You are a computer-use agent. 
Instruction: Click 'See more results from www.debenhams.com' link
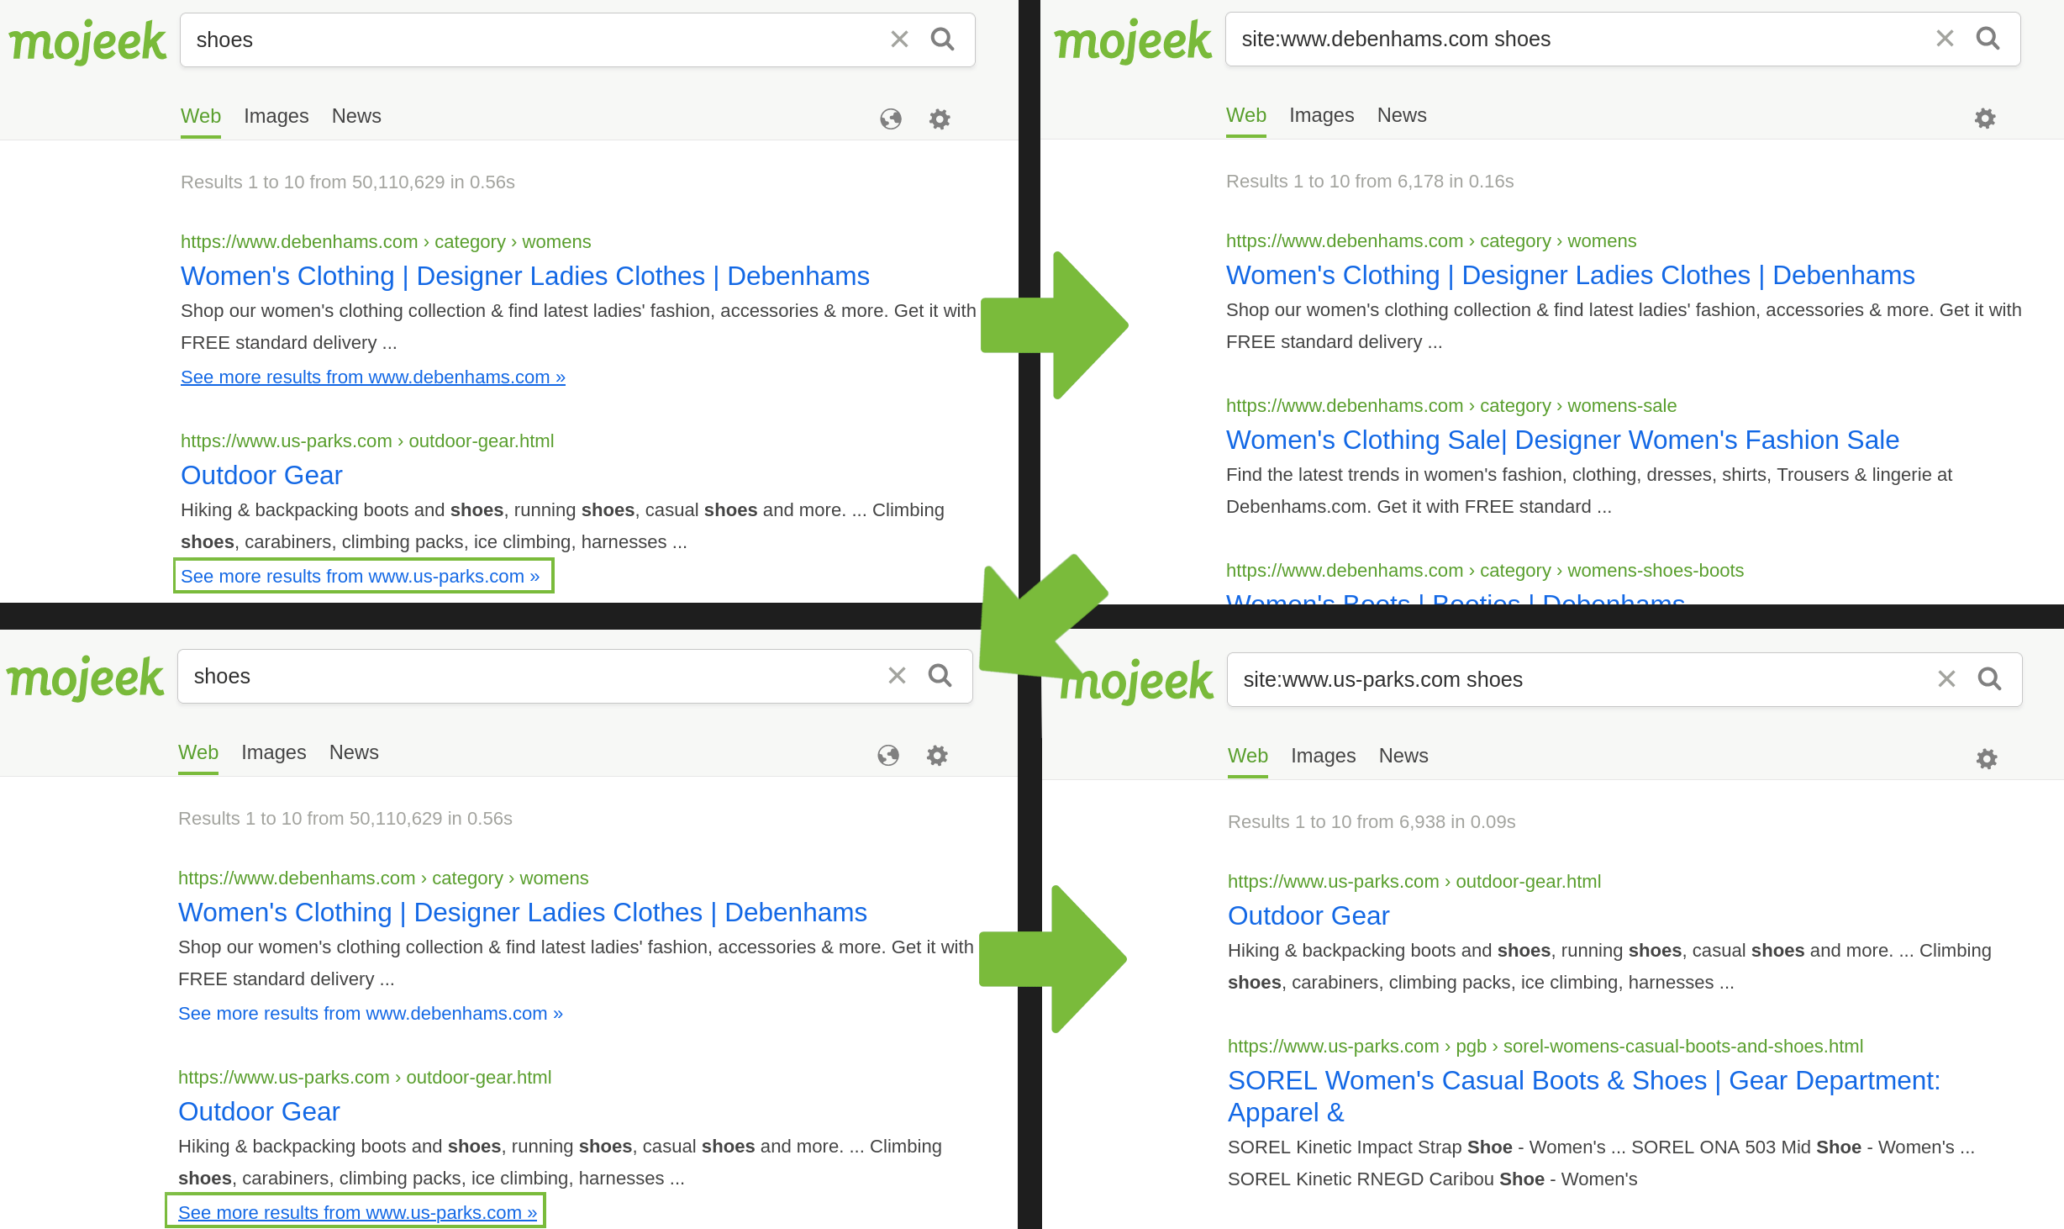point(370,376)
